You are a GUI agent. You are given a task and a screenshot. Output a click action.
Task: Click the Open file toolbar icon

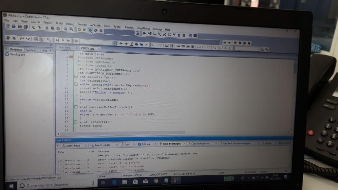(x=13, y=26)
